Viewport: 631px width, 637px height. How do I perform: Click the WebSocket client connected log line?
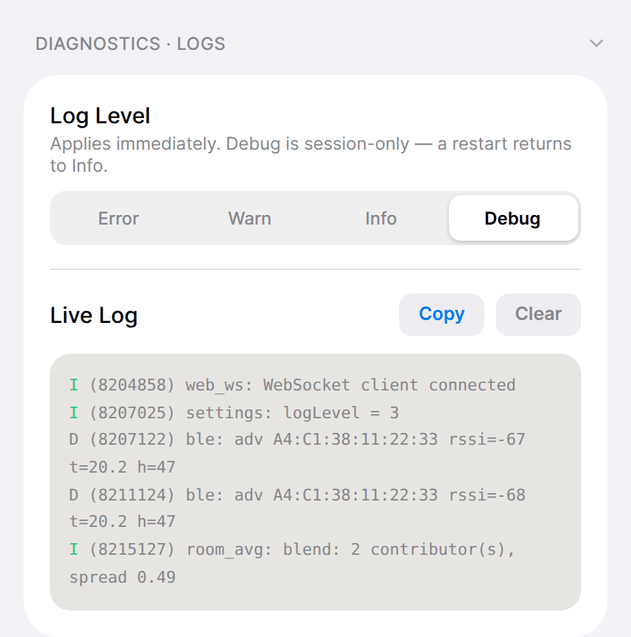292,385
